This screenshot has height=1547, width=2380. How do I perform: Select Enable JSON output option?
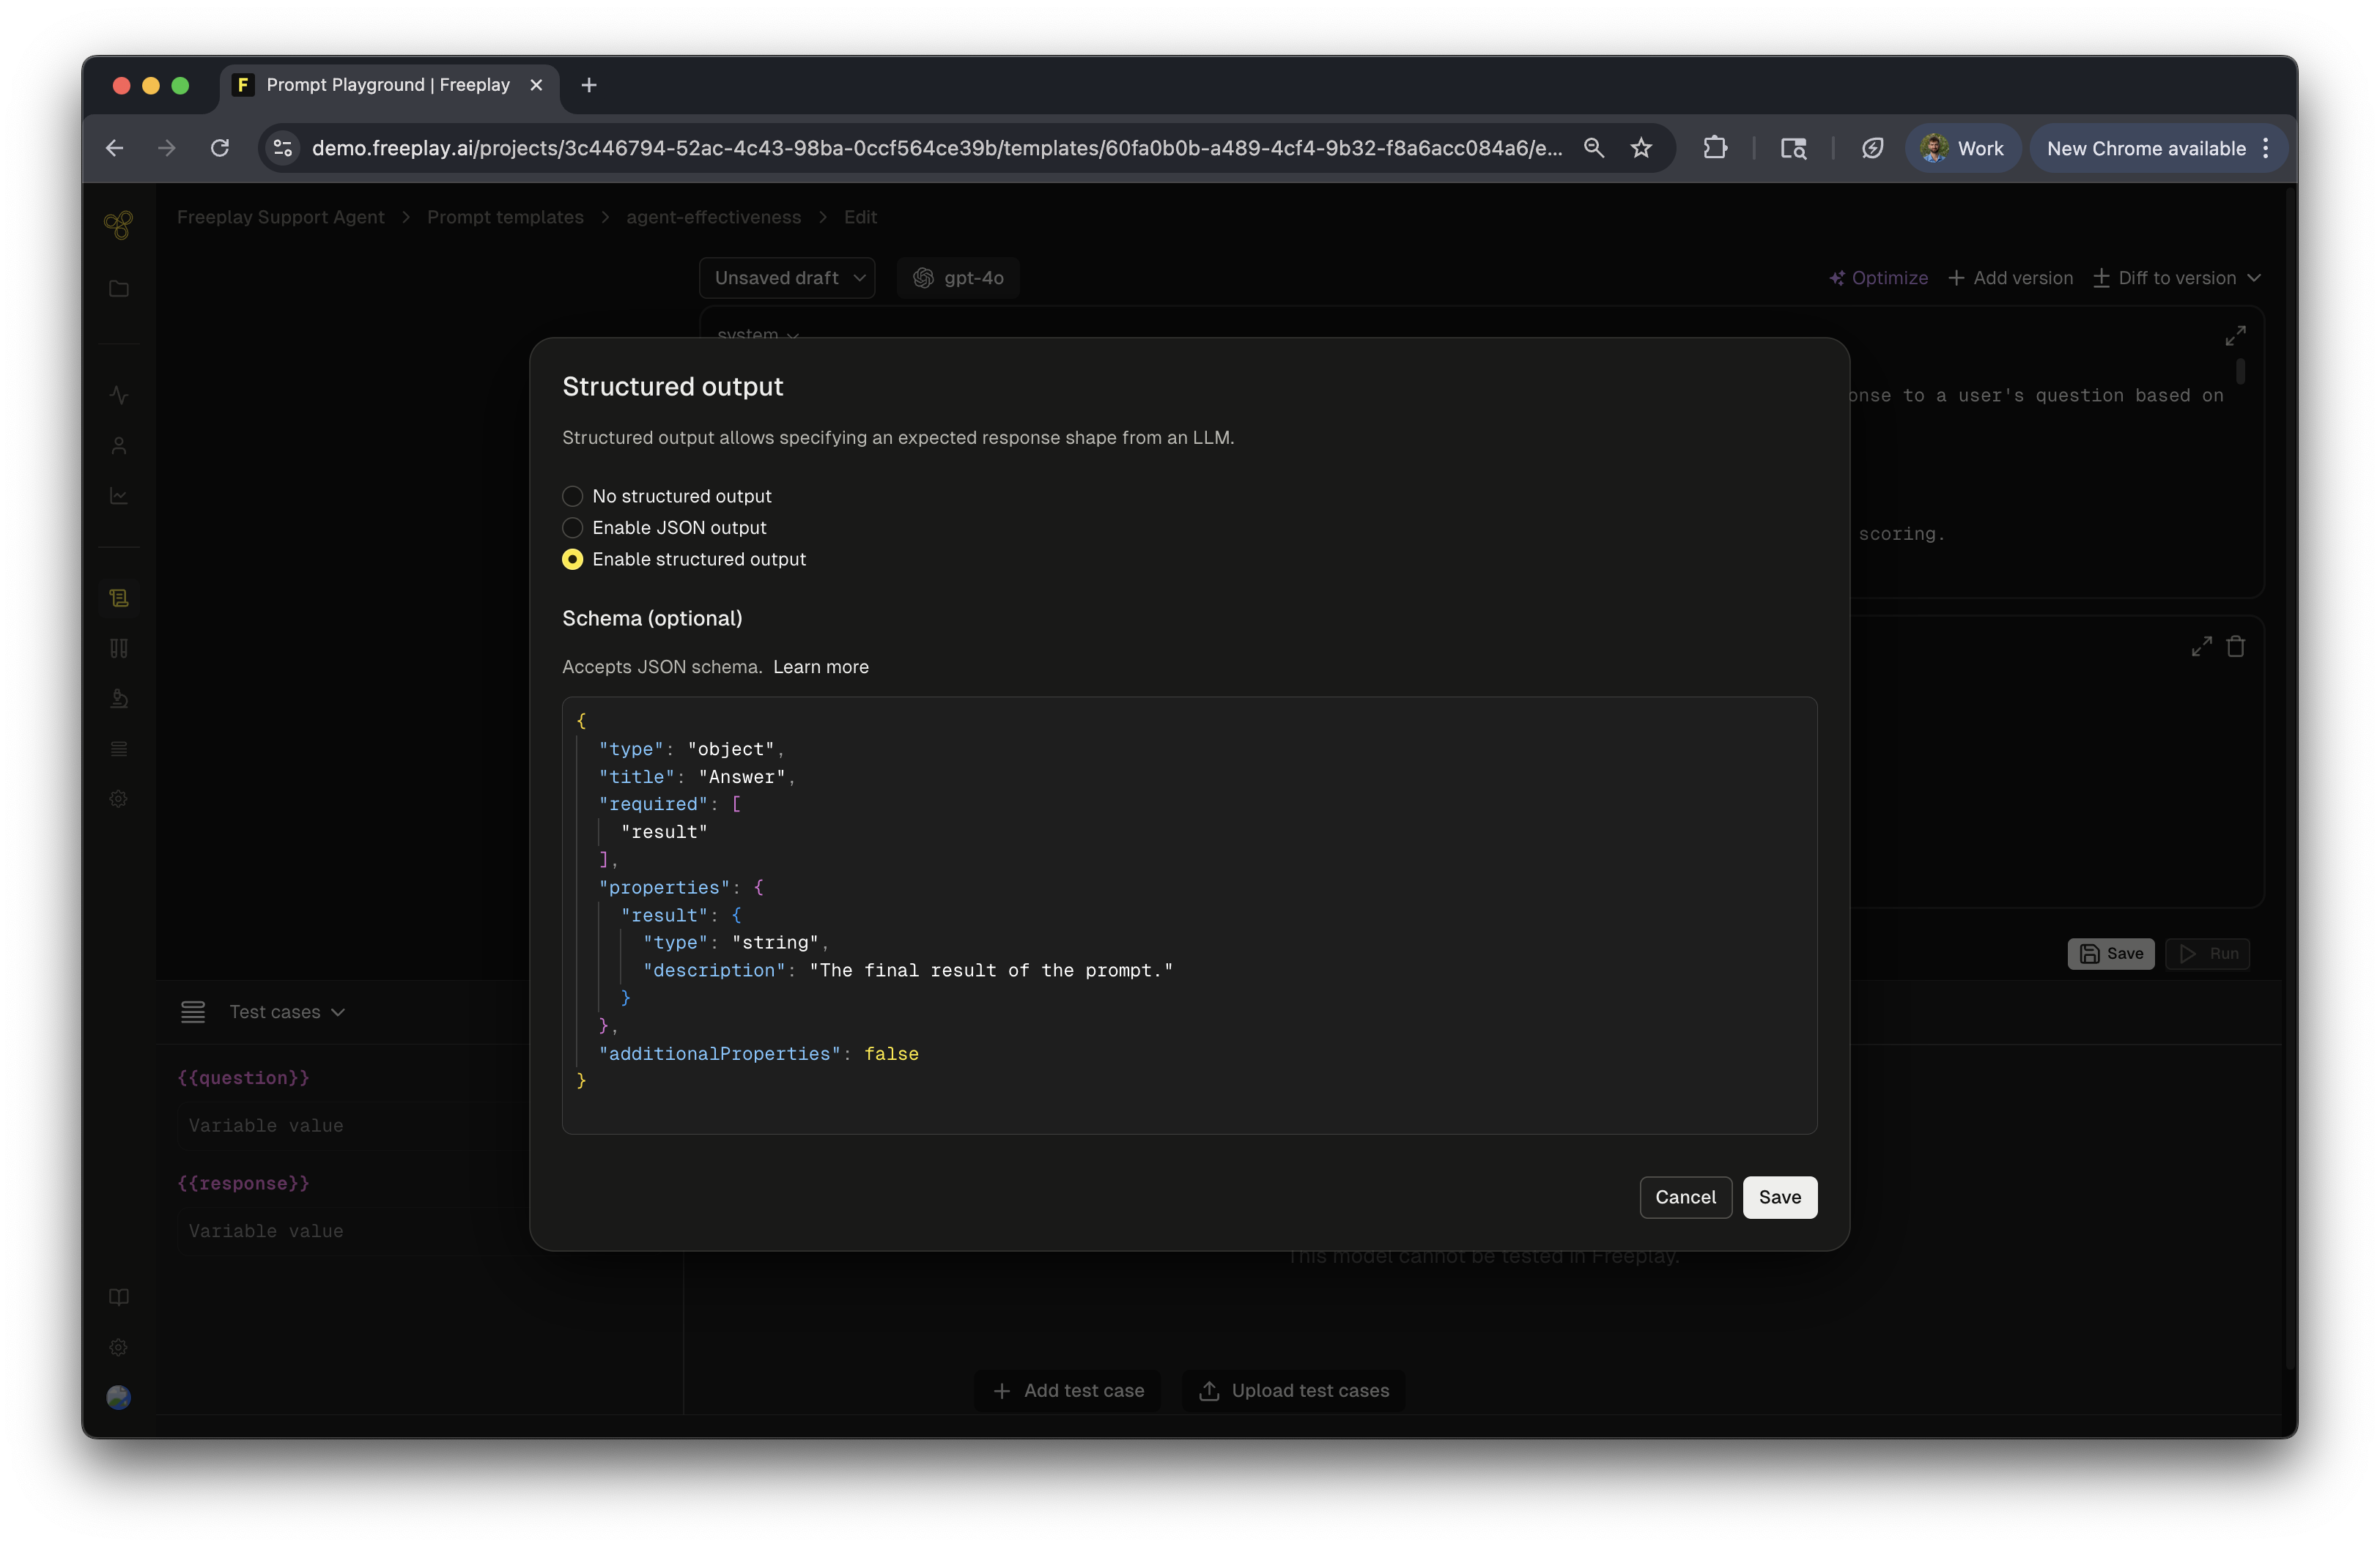572,527
